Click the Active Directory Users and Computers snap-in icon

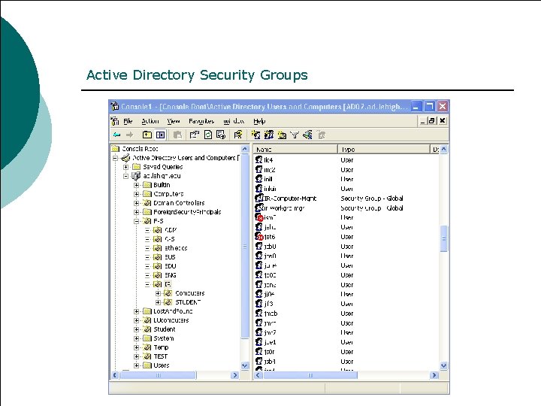pos(126,158)
